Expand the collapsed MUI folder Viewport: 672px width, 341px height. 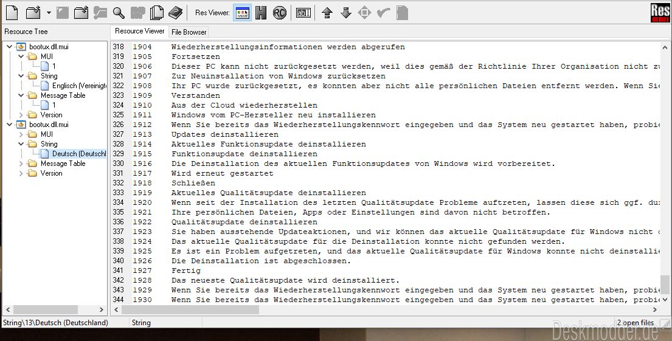tap(21, 134)
